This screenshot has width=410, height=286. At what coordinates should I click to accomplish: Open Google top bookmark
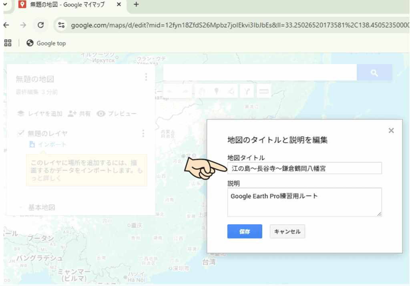[46, 43]
